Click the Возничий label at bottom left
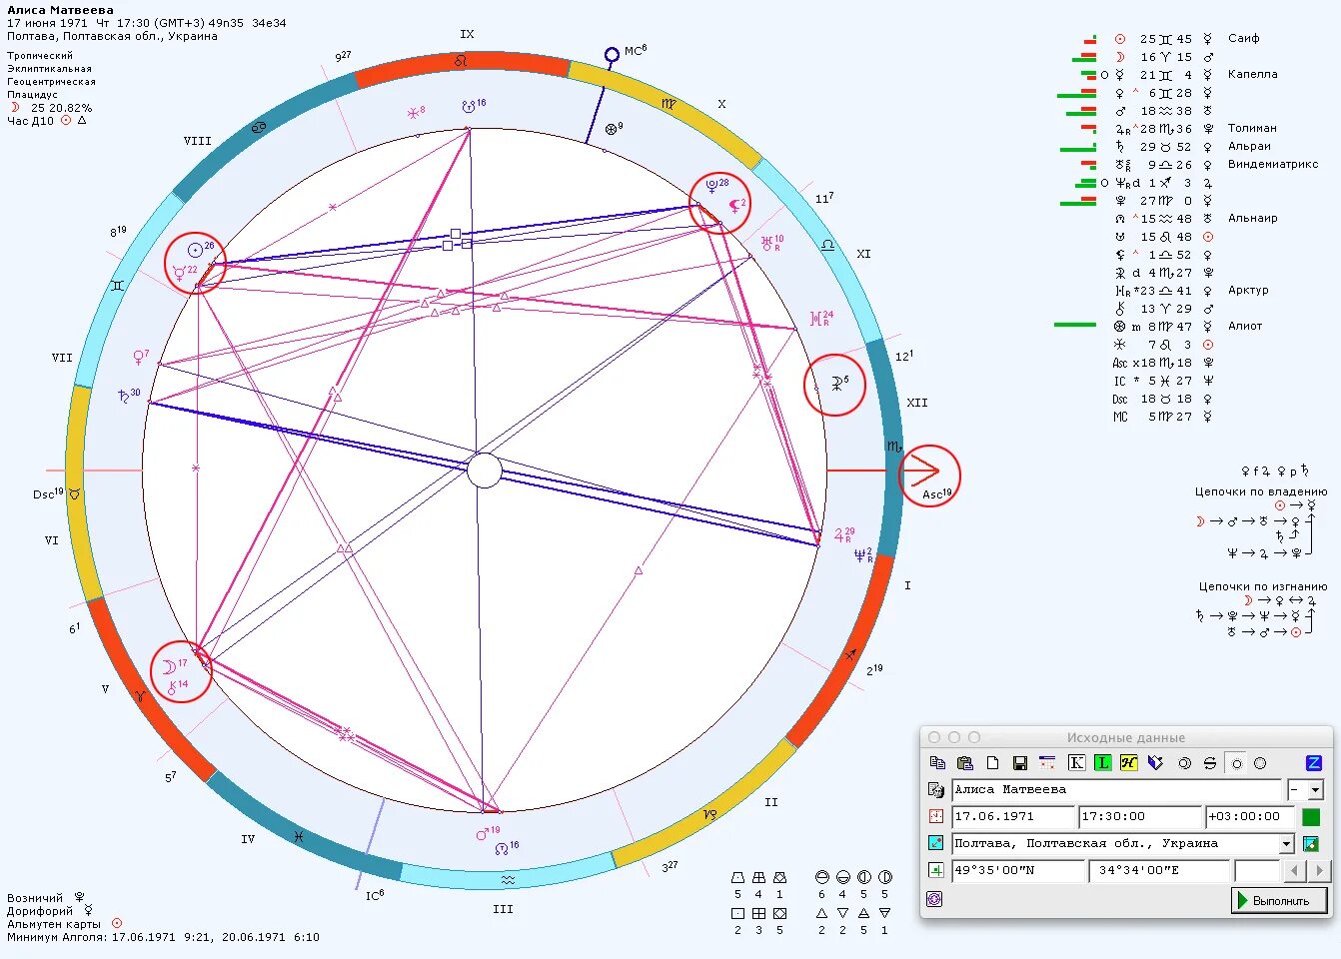This screenshot has width=1341, height=959. point(35,898)
